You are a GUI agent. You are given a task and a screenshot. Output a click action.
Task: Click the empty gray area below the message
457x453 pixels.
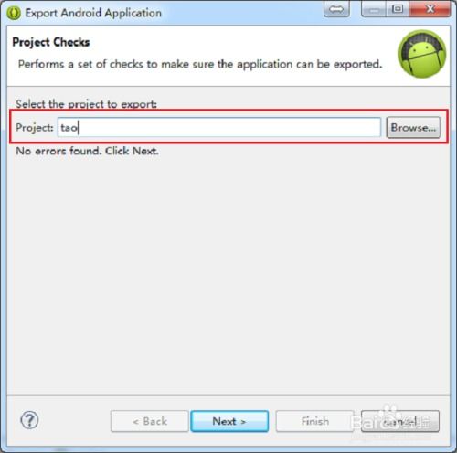[x=228, y=274]
